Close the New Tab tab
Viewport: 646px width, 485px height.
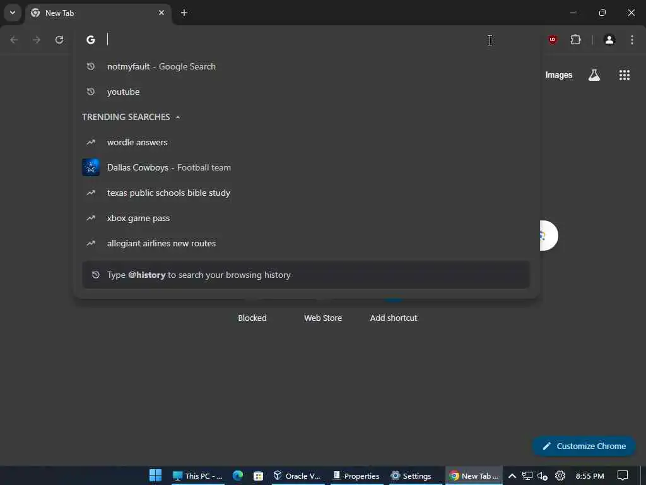[x=161, y=13]
